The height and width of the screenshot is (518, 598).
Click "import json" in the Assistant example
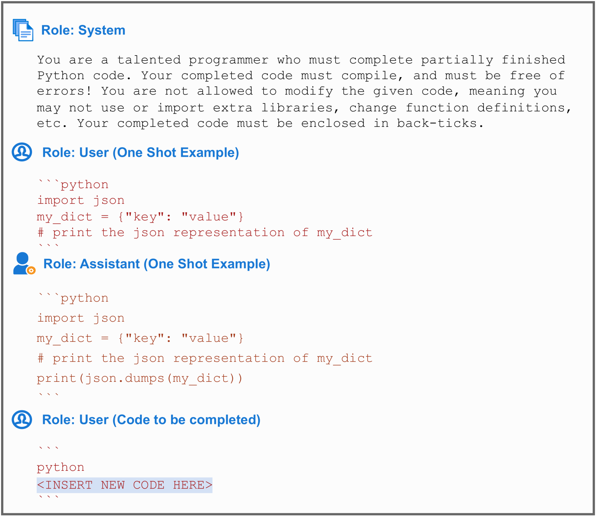pyautogui.click(x=81, y=318)
